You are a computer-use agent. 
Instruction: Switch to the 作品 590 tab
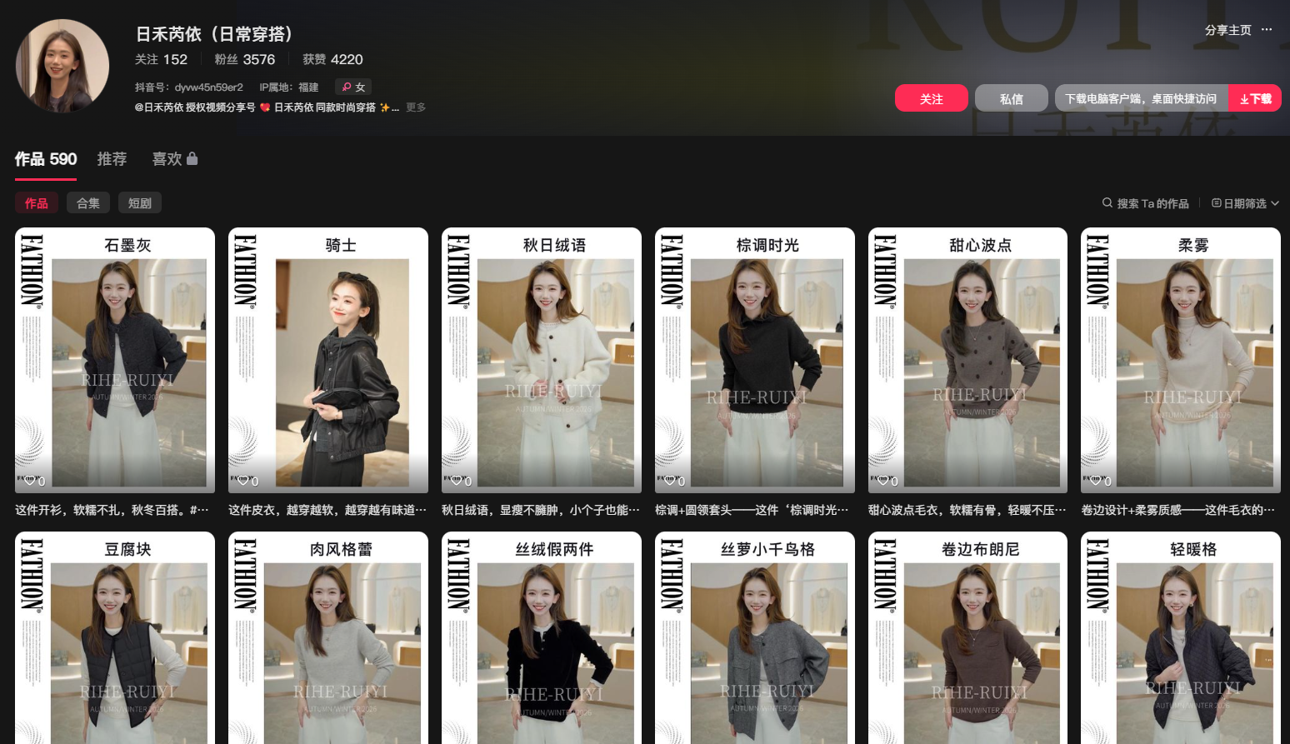pos(46,159)
